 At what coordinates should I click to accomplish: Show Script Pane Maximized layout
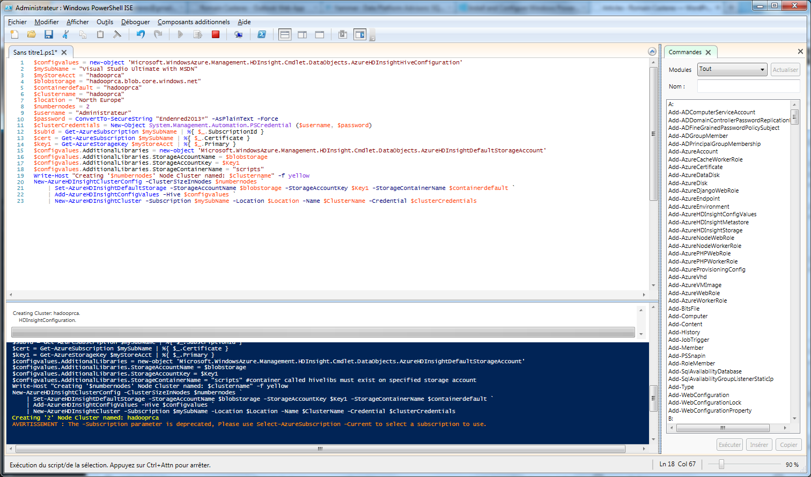(319, 34)
